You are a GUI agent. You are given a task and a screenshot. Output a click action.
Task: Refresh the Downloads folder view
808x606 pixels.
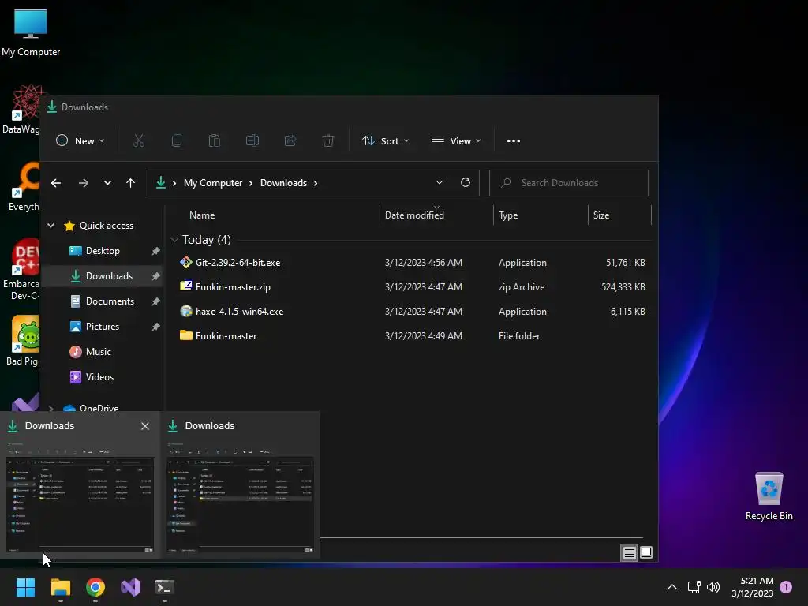pyautogui.click(x=466, y=182)
